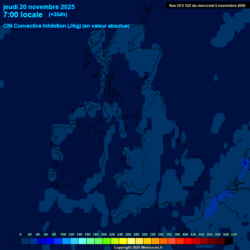Click the legend value '200'
The width and height of the screenshot is (250, 250).
104,234
